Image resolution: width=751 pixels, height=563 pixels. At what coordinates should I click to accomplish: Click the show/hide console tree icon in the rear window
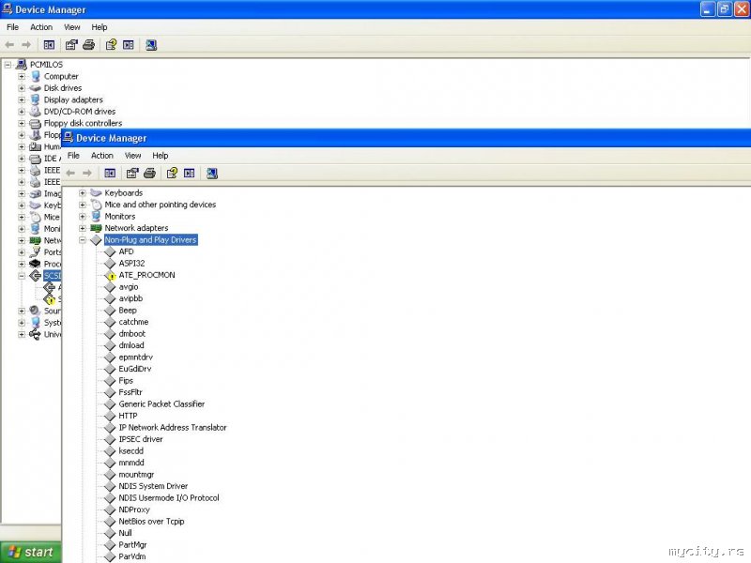pos(49,45)
